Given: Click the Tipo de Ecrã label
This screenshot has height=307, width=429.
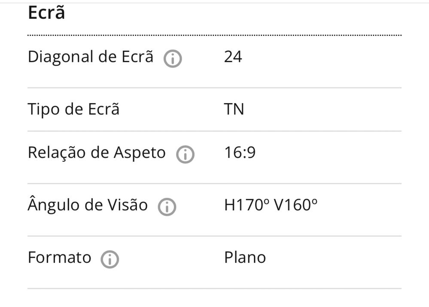Looking at the screenshot, I should coord(73,110).
